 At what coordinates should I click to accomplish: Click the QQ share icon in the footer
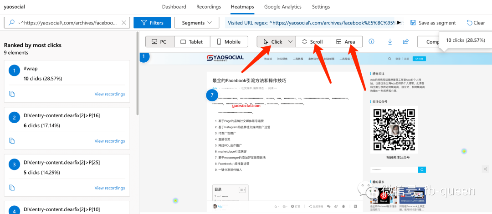[343, 206]
